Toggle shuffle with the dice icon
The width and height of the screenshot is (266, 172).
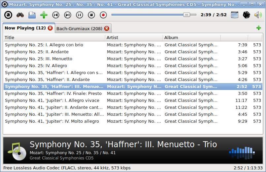click(x=246, y=15)
